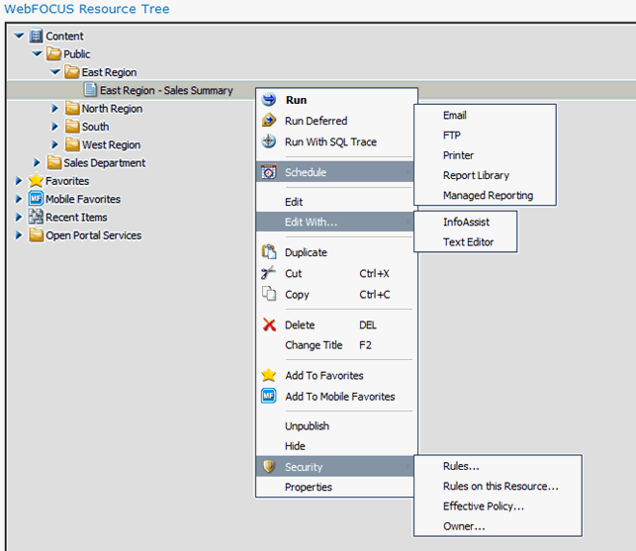
Task: Expand the Open Portal Services node
Action: pyautogui.click(x=19, y=234)
